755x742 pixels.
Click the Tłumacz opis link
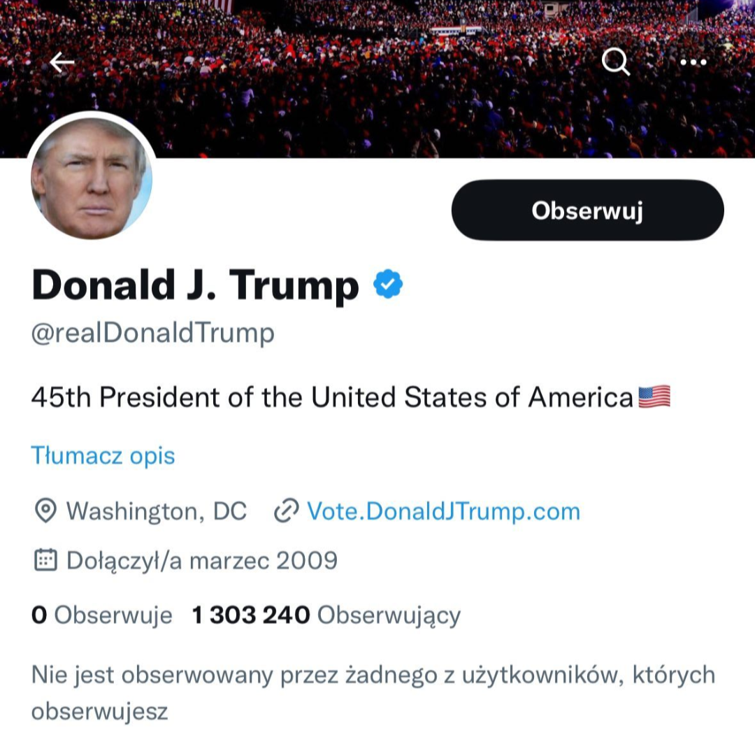point(103,456)
